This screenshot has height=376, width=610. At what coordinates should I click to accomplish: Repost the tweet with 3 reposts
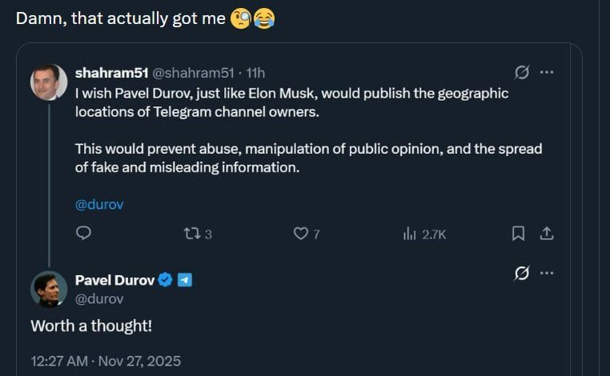[x=192, y=234]
